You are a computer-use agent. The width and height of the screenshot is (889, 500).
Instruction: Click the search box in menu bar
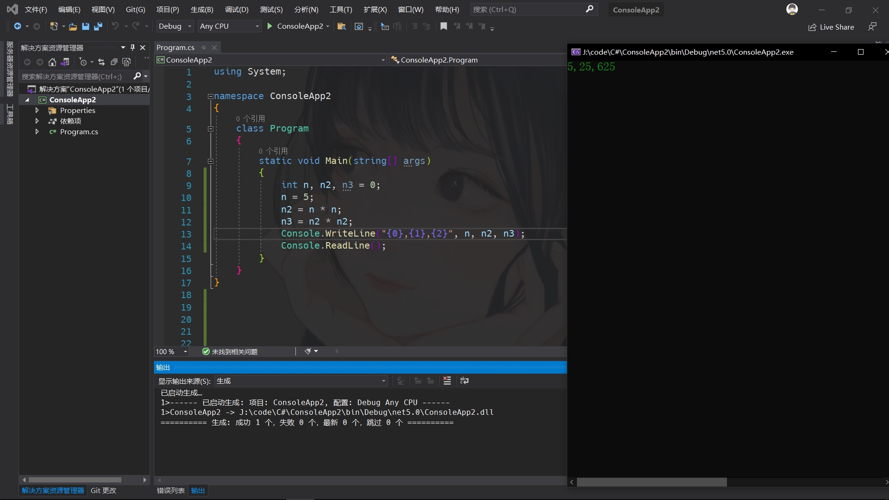pyautogui.click(x=528, y=10)
